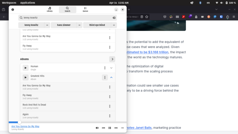Open options menu for Human single

coord(105,68)
